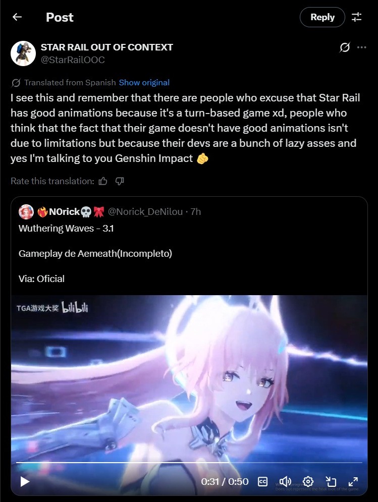Screen dimensions: 378x502
Task: Open the reply filter settings icon
Action: point(356,17)
